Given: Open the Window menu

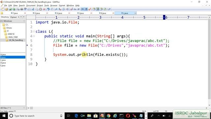Looking at the screenshot, I should (x=70, y=6).
